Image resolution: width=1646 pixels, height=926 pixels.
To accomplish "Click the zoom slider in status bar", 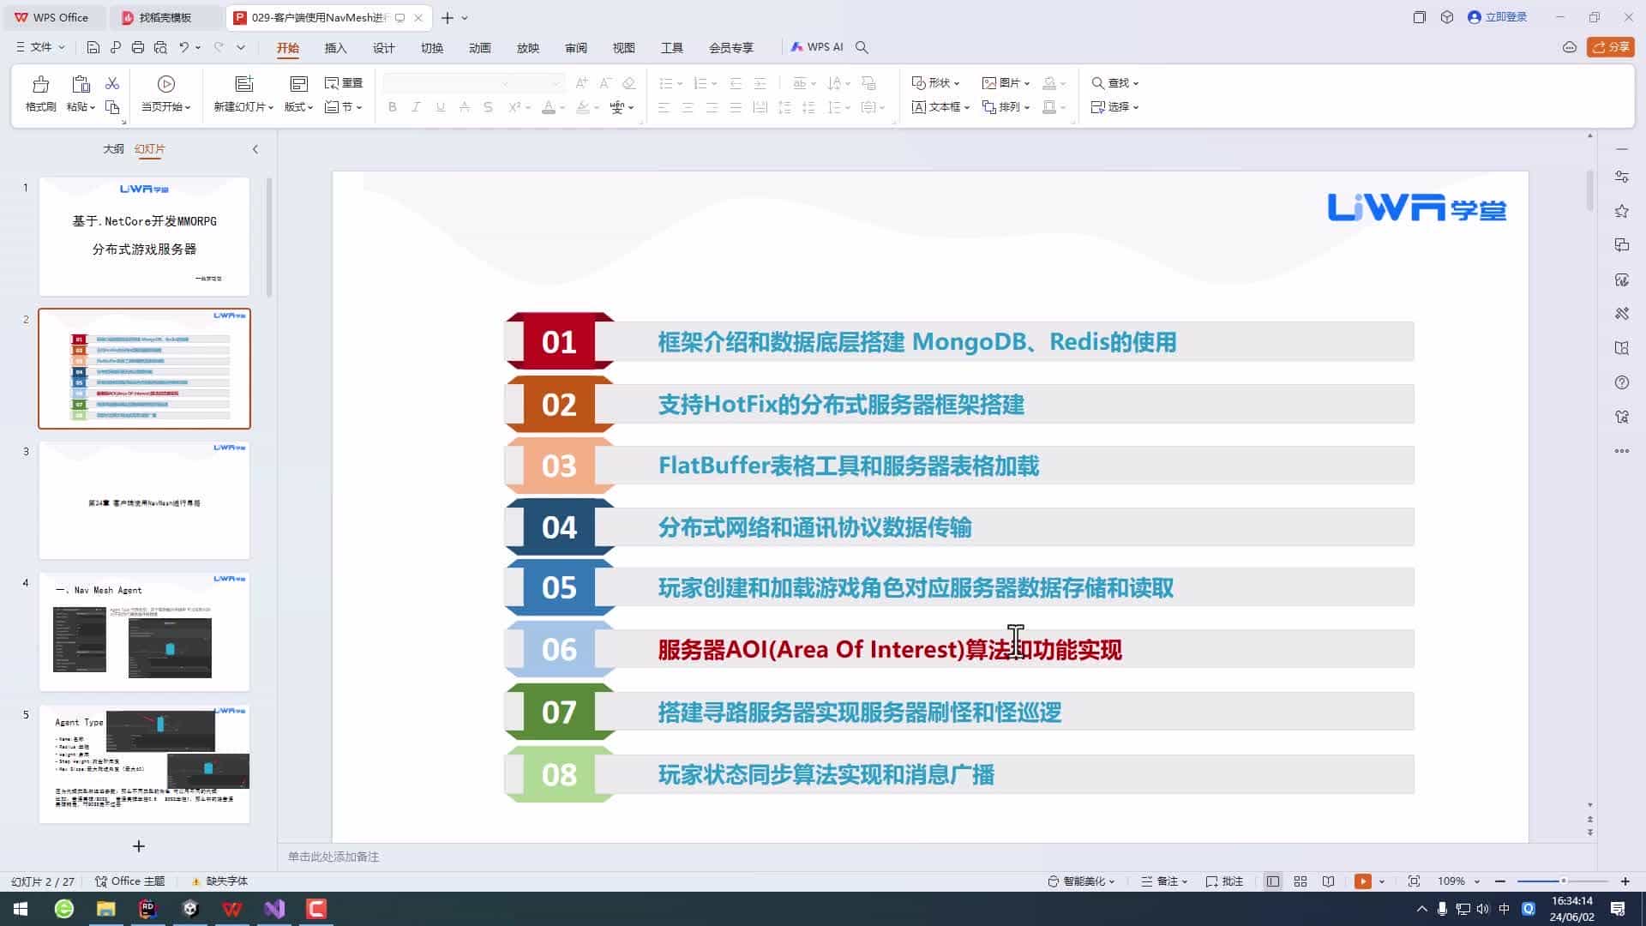I will [1562, 881].
